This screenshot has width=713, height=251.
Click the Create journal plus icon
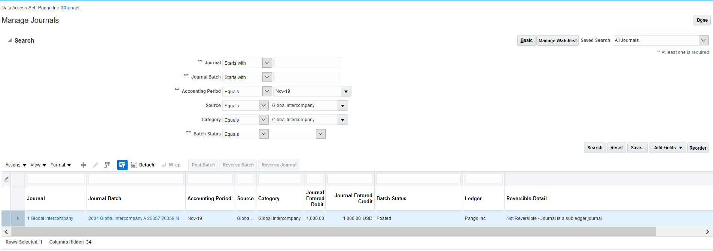83,165
